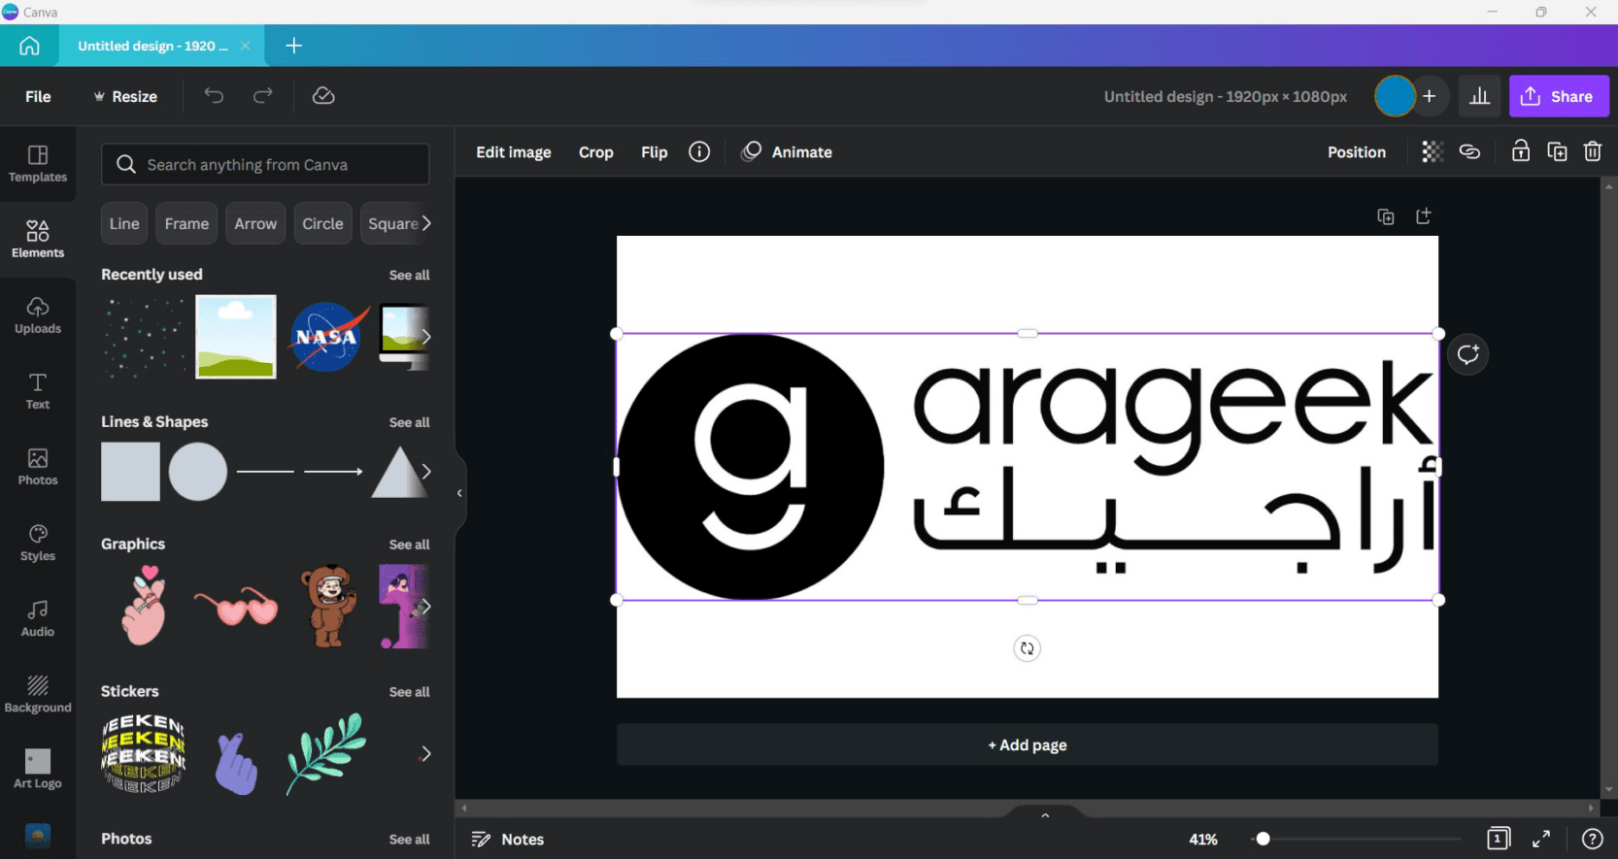Open the Text sidebar tab

coord(38,391)
